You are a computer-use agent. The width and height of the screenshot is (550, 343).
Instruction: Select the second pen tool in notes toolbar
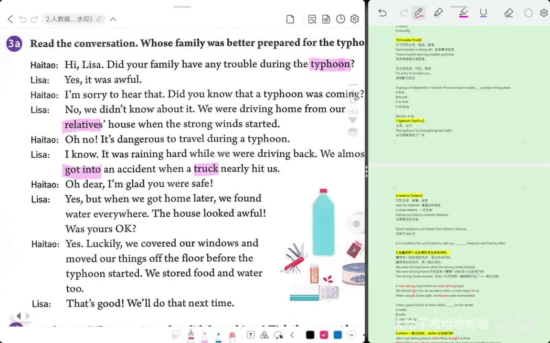tap(438, 13)
